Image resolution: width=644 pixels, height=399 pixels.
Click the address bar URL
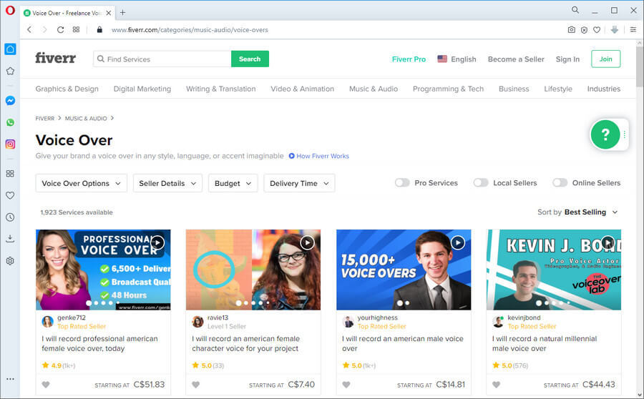click(x=190, y=29)
